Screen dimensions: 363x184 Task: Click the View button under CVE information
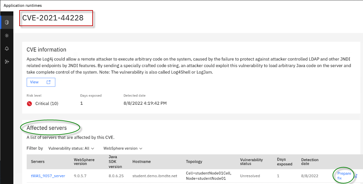pyautogui.click(x=41, y=82)
